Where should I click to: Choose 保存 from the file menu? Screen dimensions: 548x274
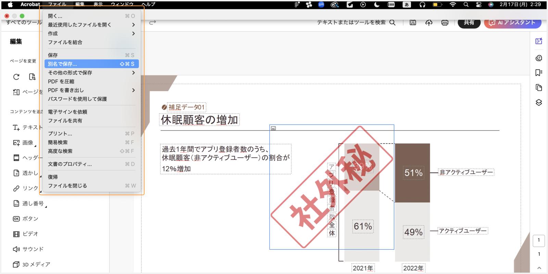coord(91,55)
